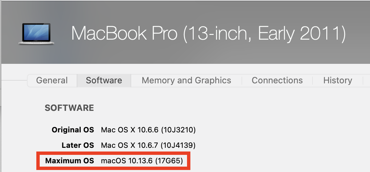Click the "Maximum OS" label

70,161
